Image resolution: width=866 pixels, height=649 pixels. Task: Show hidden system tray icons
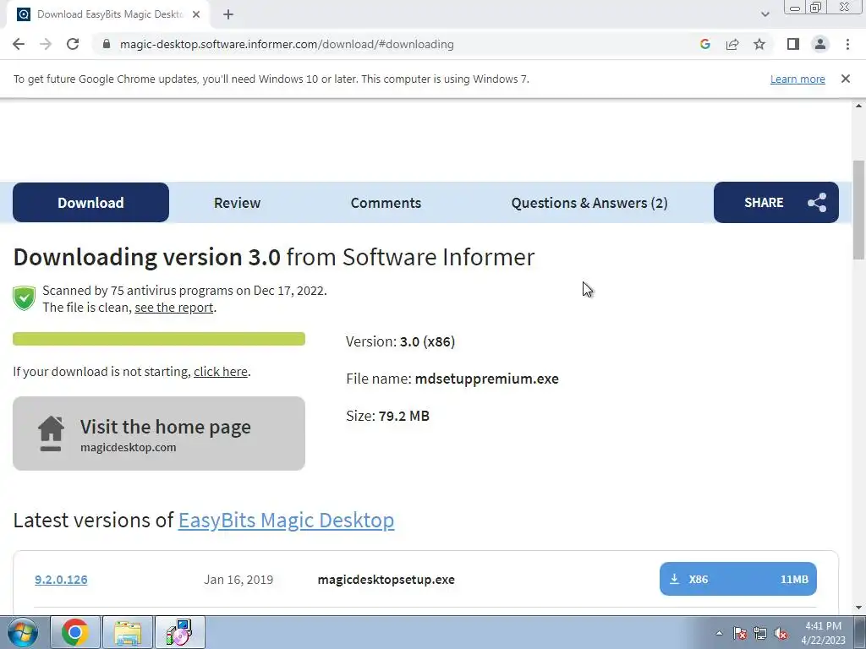(719, 633)
